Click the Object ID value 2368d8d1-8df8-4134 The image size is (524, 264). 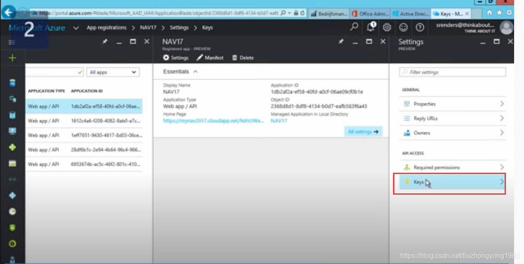point(319,106)
